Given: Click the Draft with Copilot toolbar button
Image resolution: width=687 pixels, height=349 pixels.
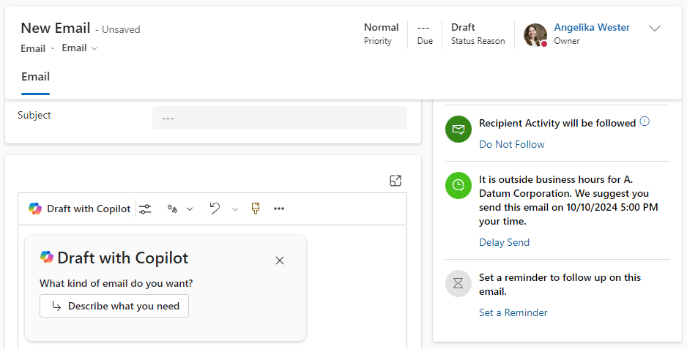Looking at the screenshot, I should (x=79, y=209).
